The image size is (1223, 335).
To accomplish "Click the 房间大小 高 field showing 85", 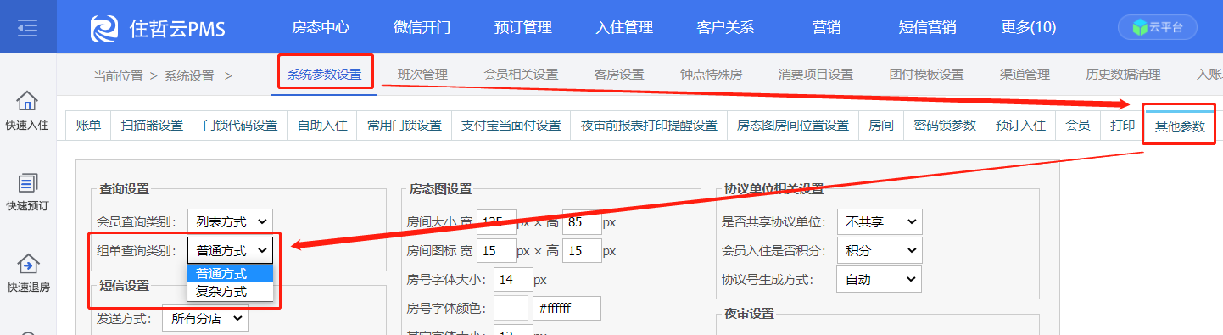I will click(581, 222).
